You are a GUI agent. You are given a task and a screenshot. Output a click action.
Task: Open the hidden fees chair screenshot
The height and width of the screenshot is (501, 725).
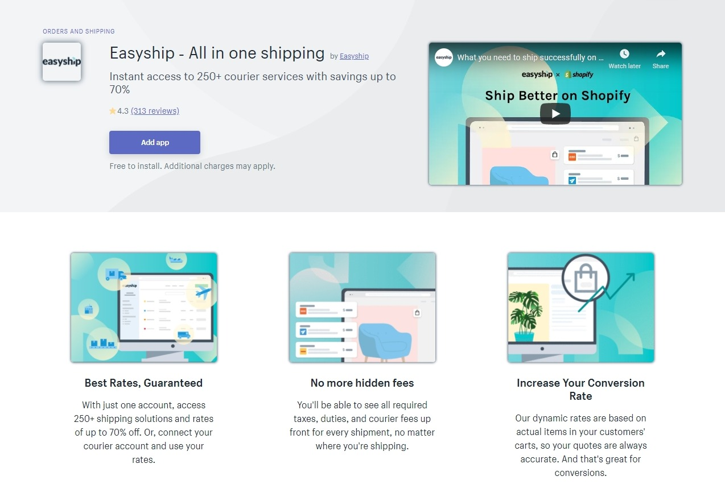(x=362, y=308)
